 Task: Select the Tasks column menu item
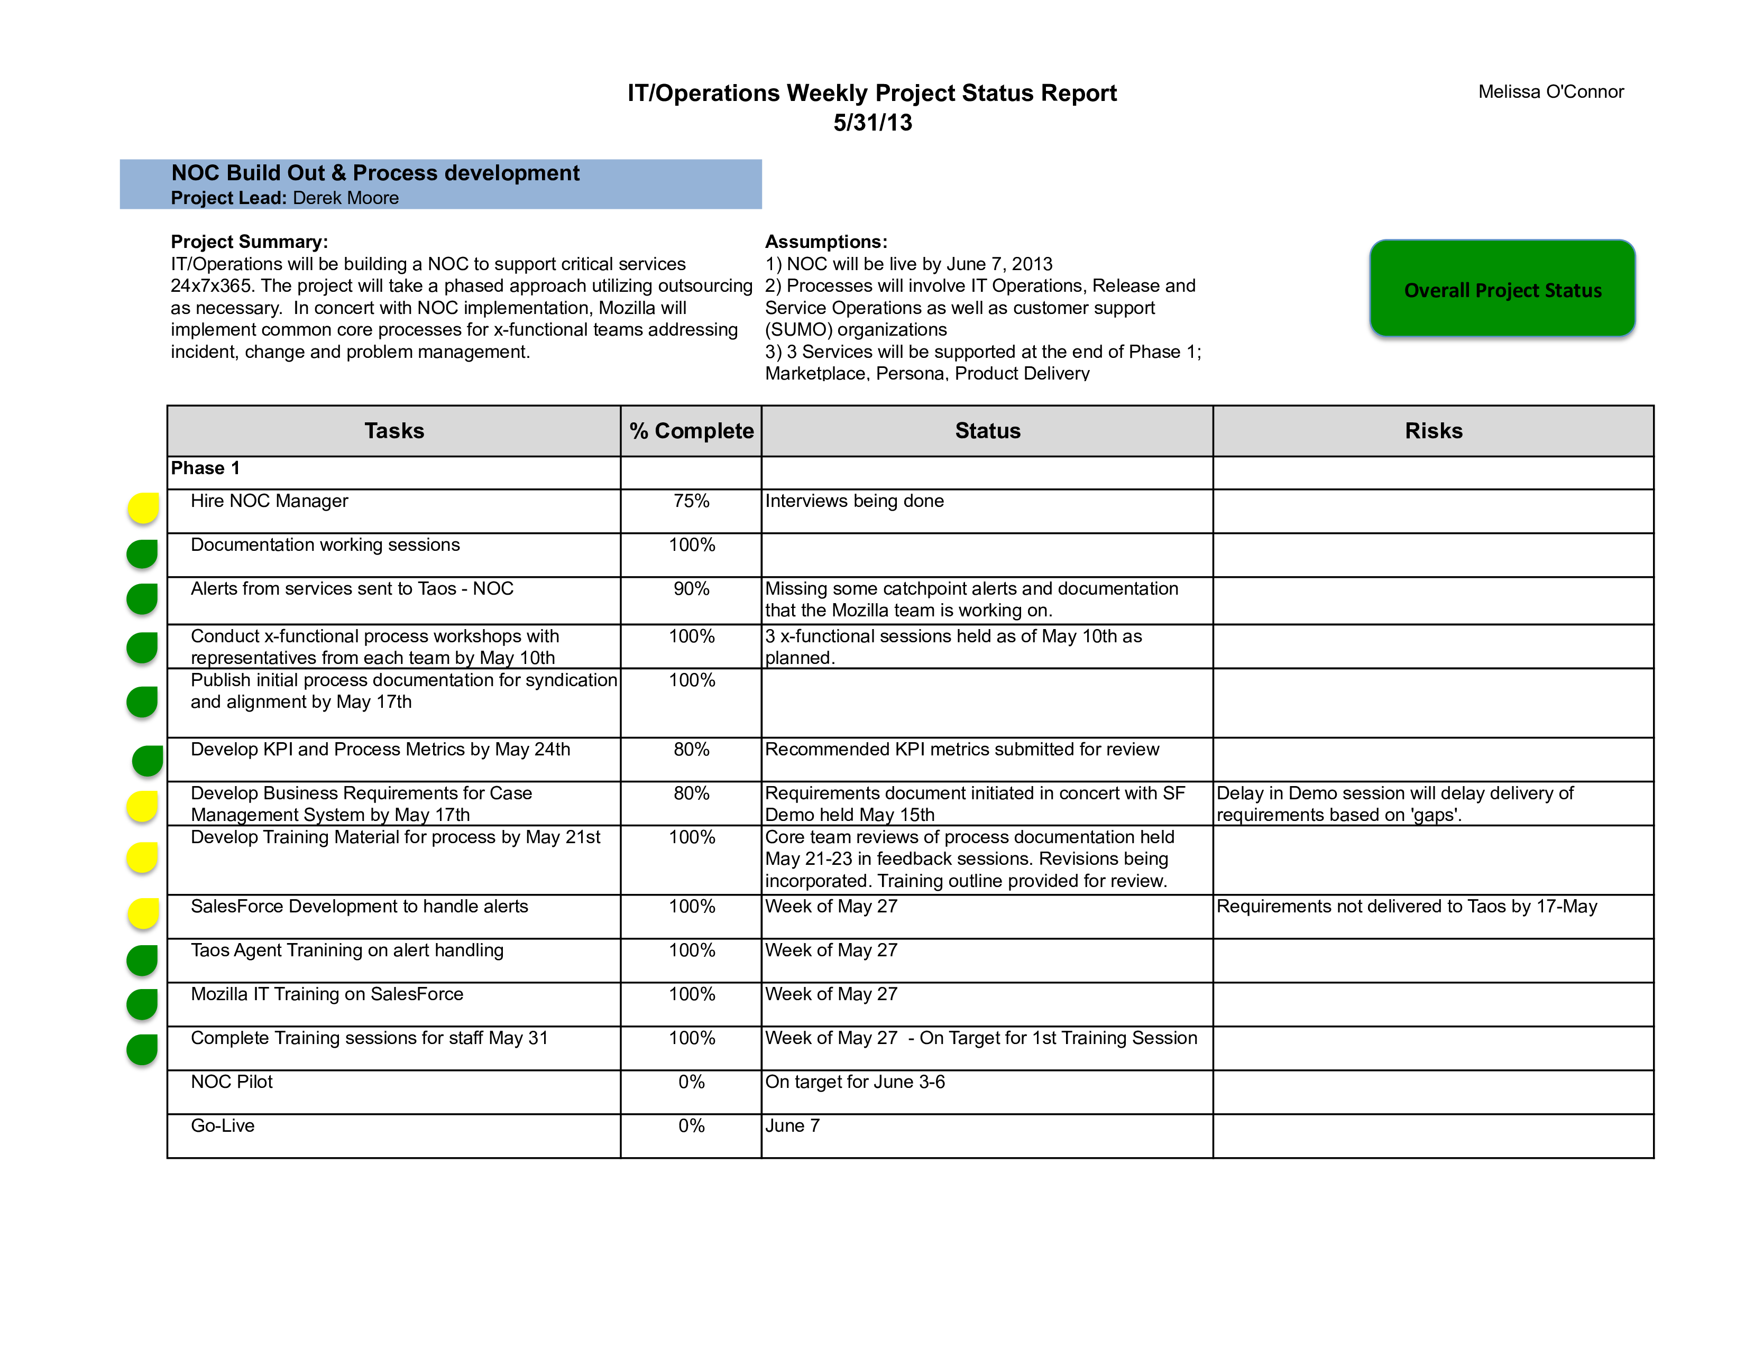click(395, 430)
